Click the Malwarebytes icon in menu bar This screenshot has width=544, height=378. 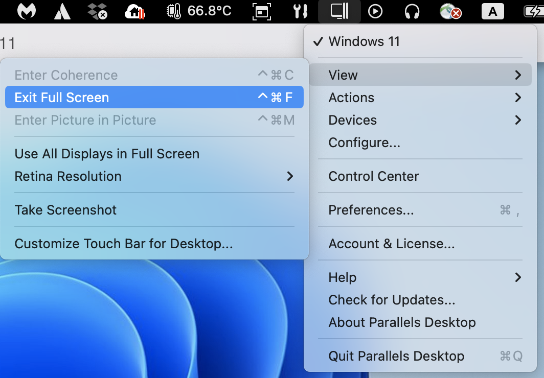(26, 11)
